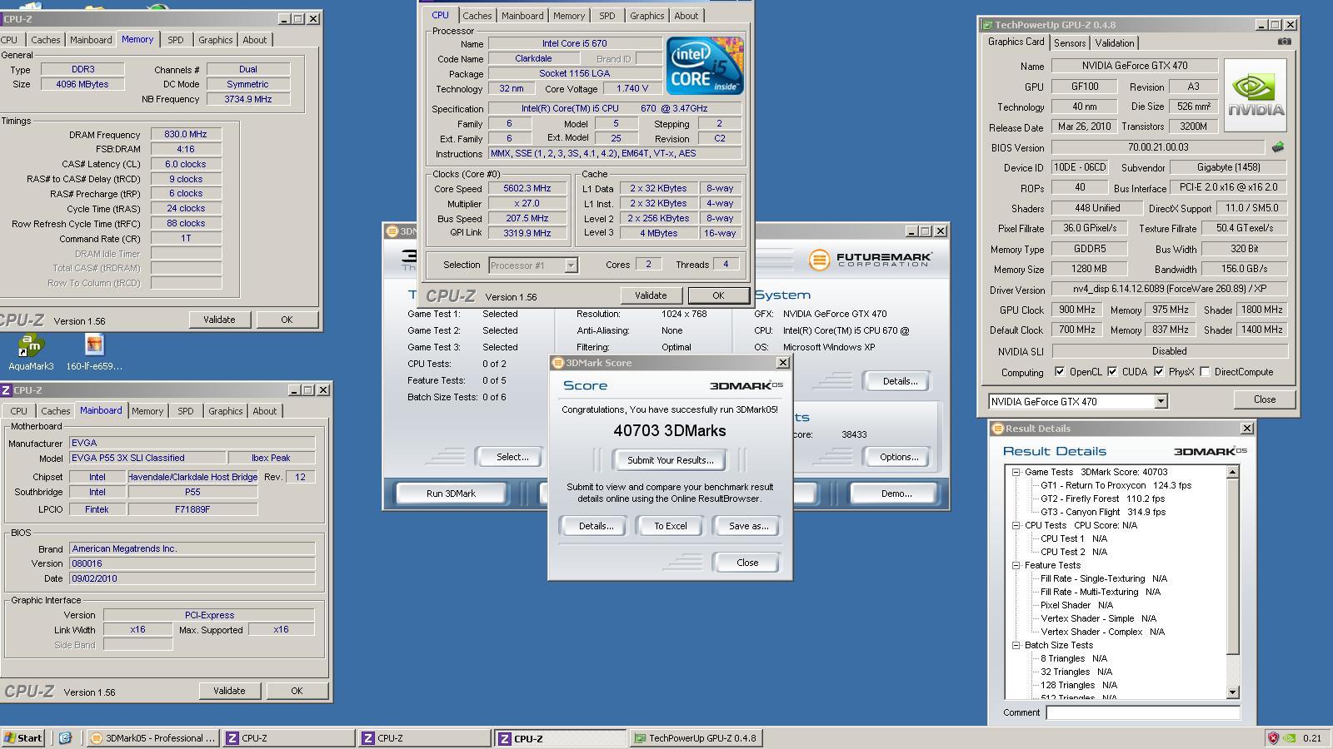The image size is (1333, 749).
Task: Open Graphics tab in CPU-Z mainboard window
Action: tap(225, 411)
